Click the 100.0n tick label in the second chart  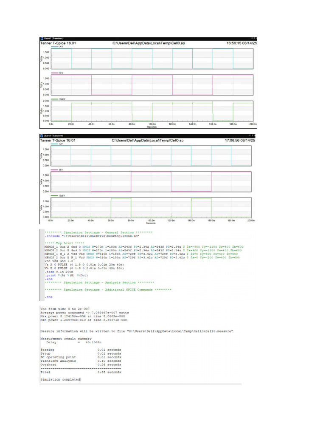point(151,220)
